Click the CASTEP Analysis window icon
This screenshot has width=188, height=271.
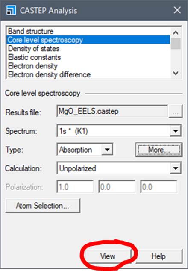(x=11, y=10)
